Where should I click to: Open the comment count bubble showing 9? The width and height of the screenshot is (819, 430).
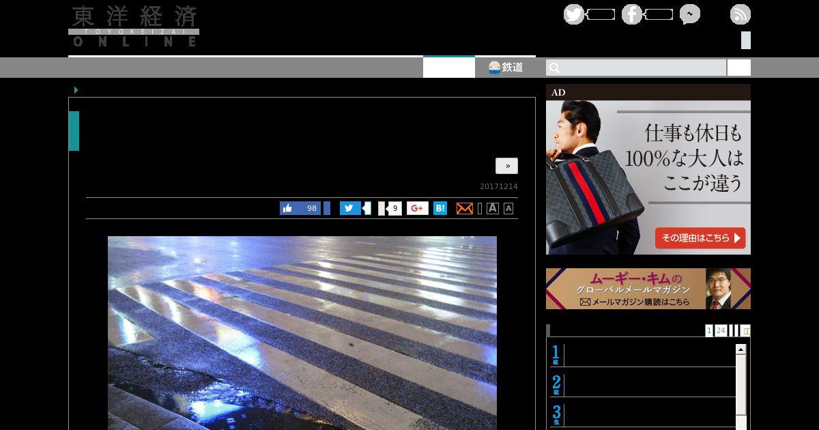click(395, 208)
